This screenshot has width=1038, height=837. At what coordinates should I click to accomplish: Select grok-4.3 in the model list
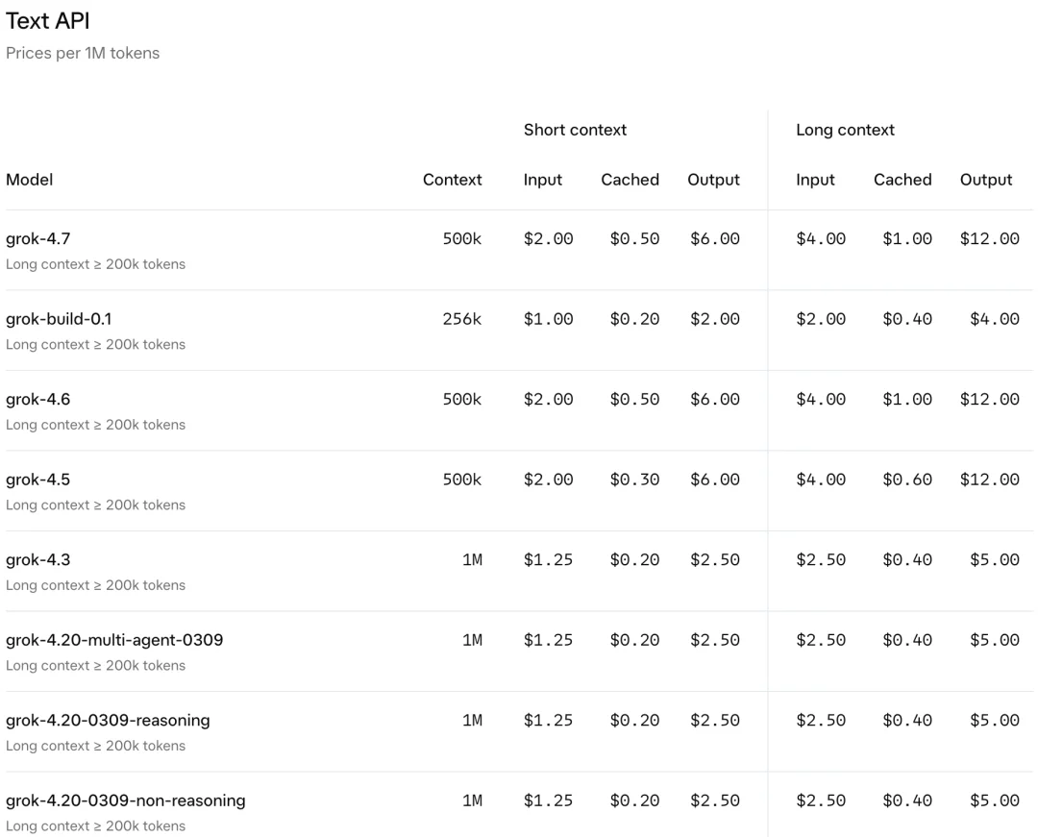(37, 560)
